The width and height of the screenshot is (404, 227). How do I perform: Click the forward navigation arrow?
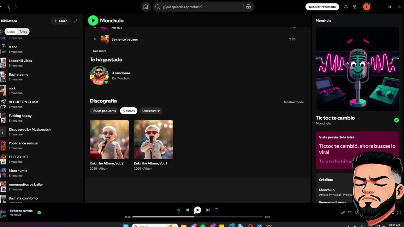click(x=16, y=7)
